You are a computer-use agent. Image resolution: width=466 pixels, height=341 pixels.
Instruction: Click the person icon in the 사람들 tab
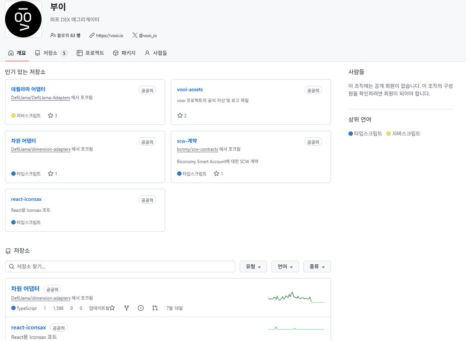tap(147, 53)
